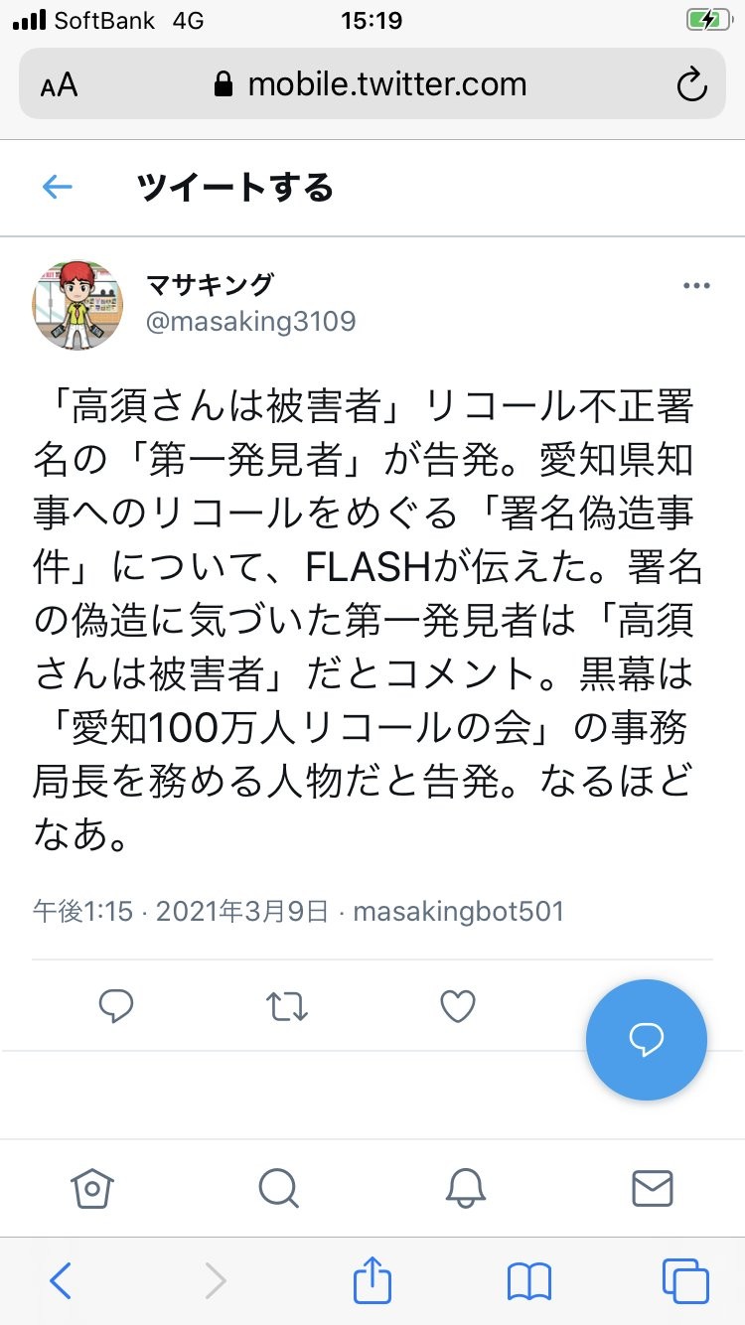
Task: Open the three-dot tweet options menu
Action: [x=696, y=286]
